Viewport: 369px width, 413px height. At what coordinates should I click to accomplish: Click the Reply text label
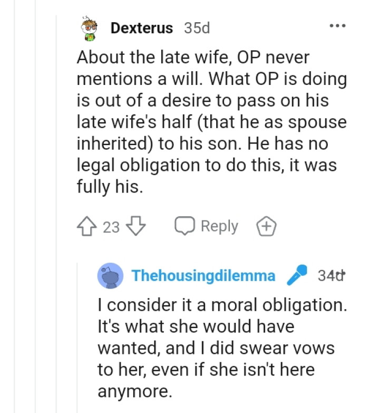219,226
